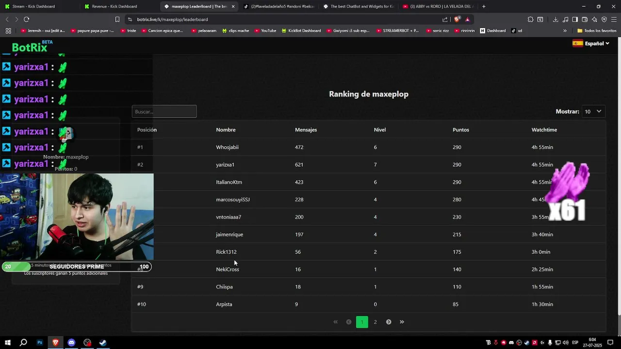Open site settings icon in address bar
This screenshot has height=349, width=621.
click(130, 19)
